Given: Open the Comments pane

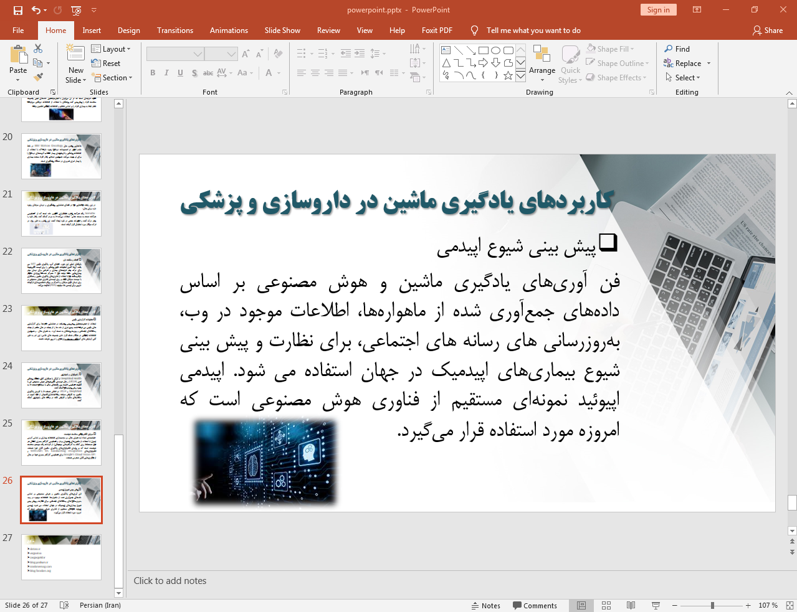Looking at the screenshot, I should pyautogui.click(x=535, y=605).
